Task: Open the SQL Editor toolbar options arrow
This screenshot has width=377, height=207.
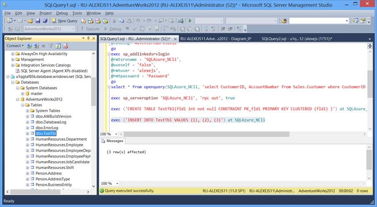Action: 245,29
